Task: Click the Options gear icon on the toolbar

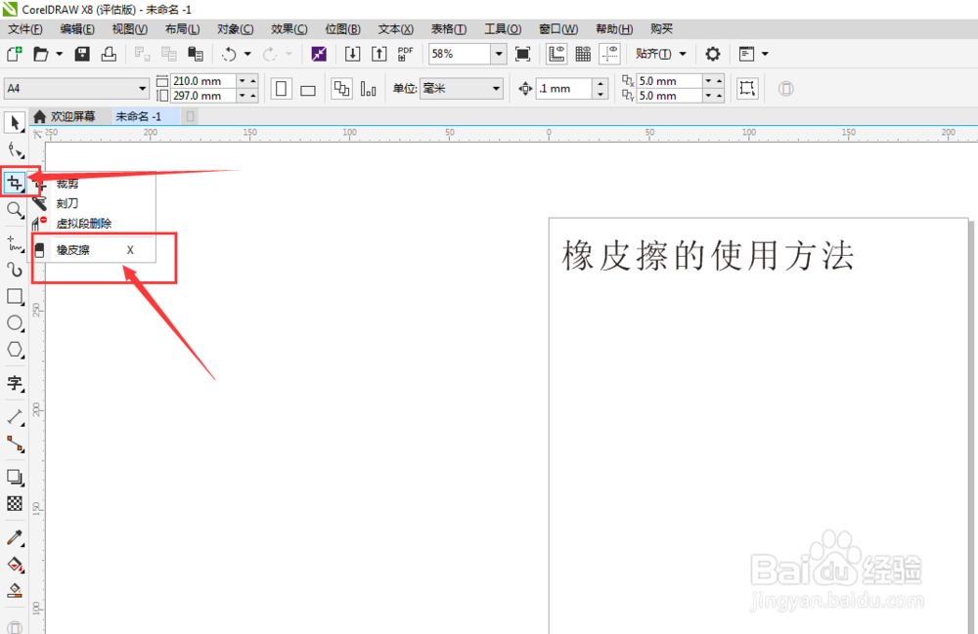Action: point(715,54)
